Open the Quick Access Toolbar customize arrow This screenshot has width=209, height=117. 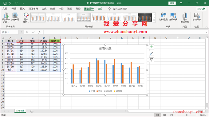23,3
